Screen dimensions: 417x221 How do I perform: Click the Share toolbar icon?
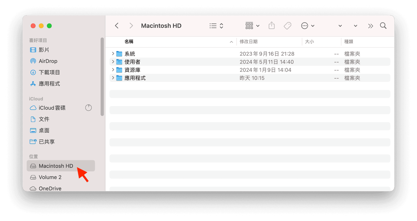[272, 25]
